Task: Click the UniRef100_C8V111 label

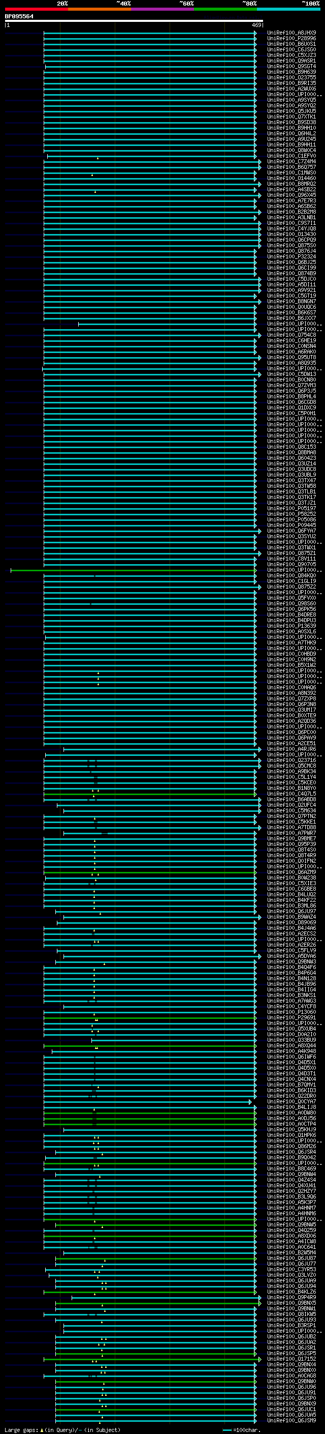Action: [x=291, y=559]
